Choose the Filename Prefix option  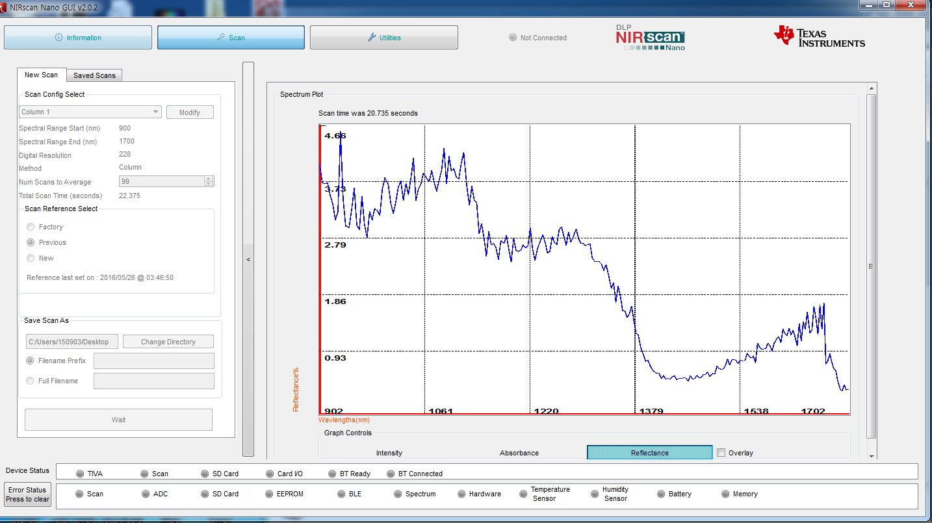point(30,361)
